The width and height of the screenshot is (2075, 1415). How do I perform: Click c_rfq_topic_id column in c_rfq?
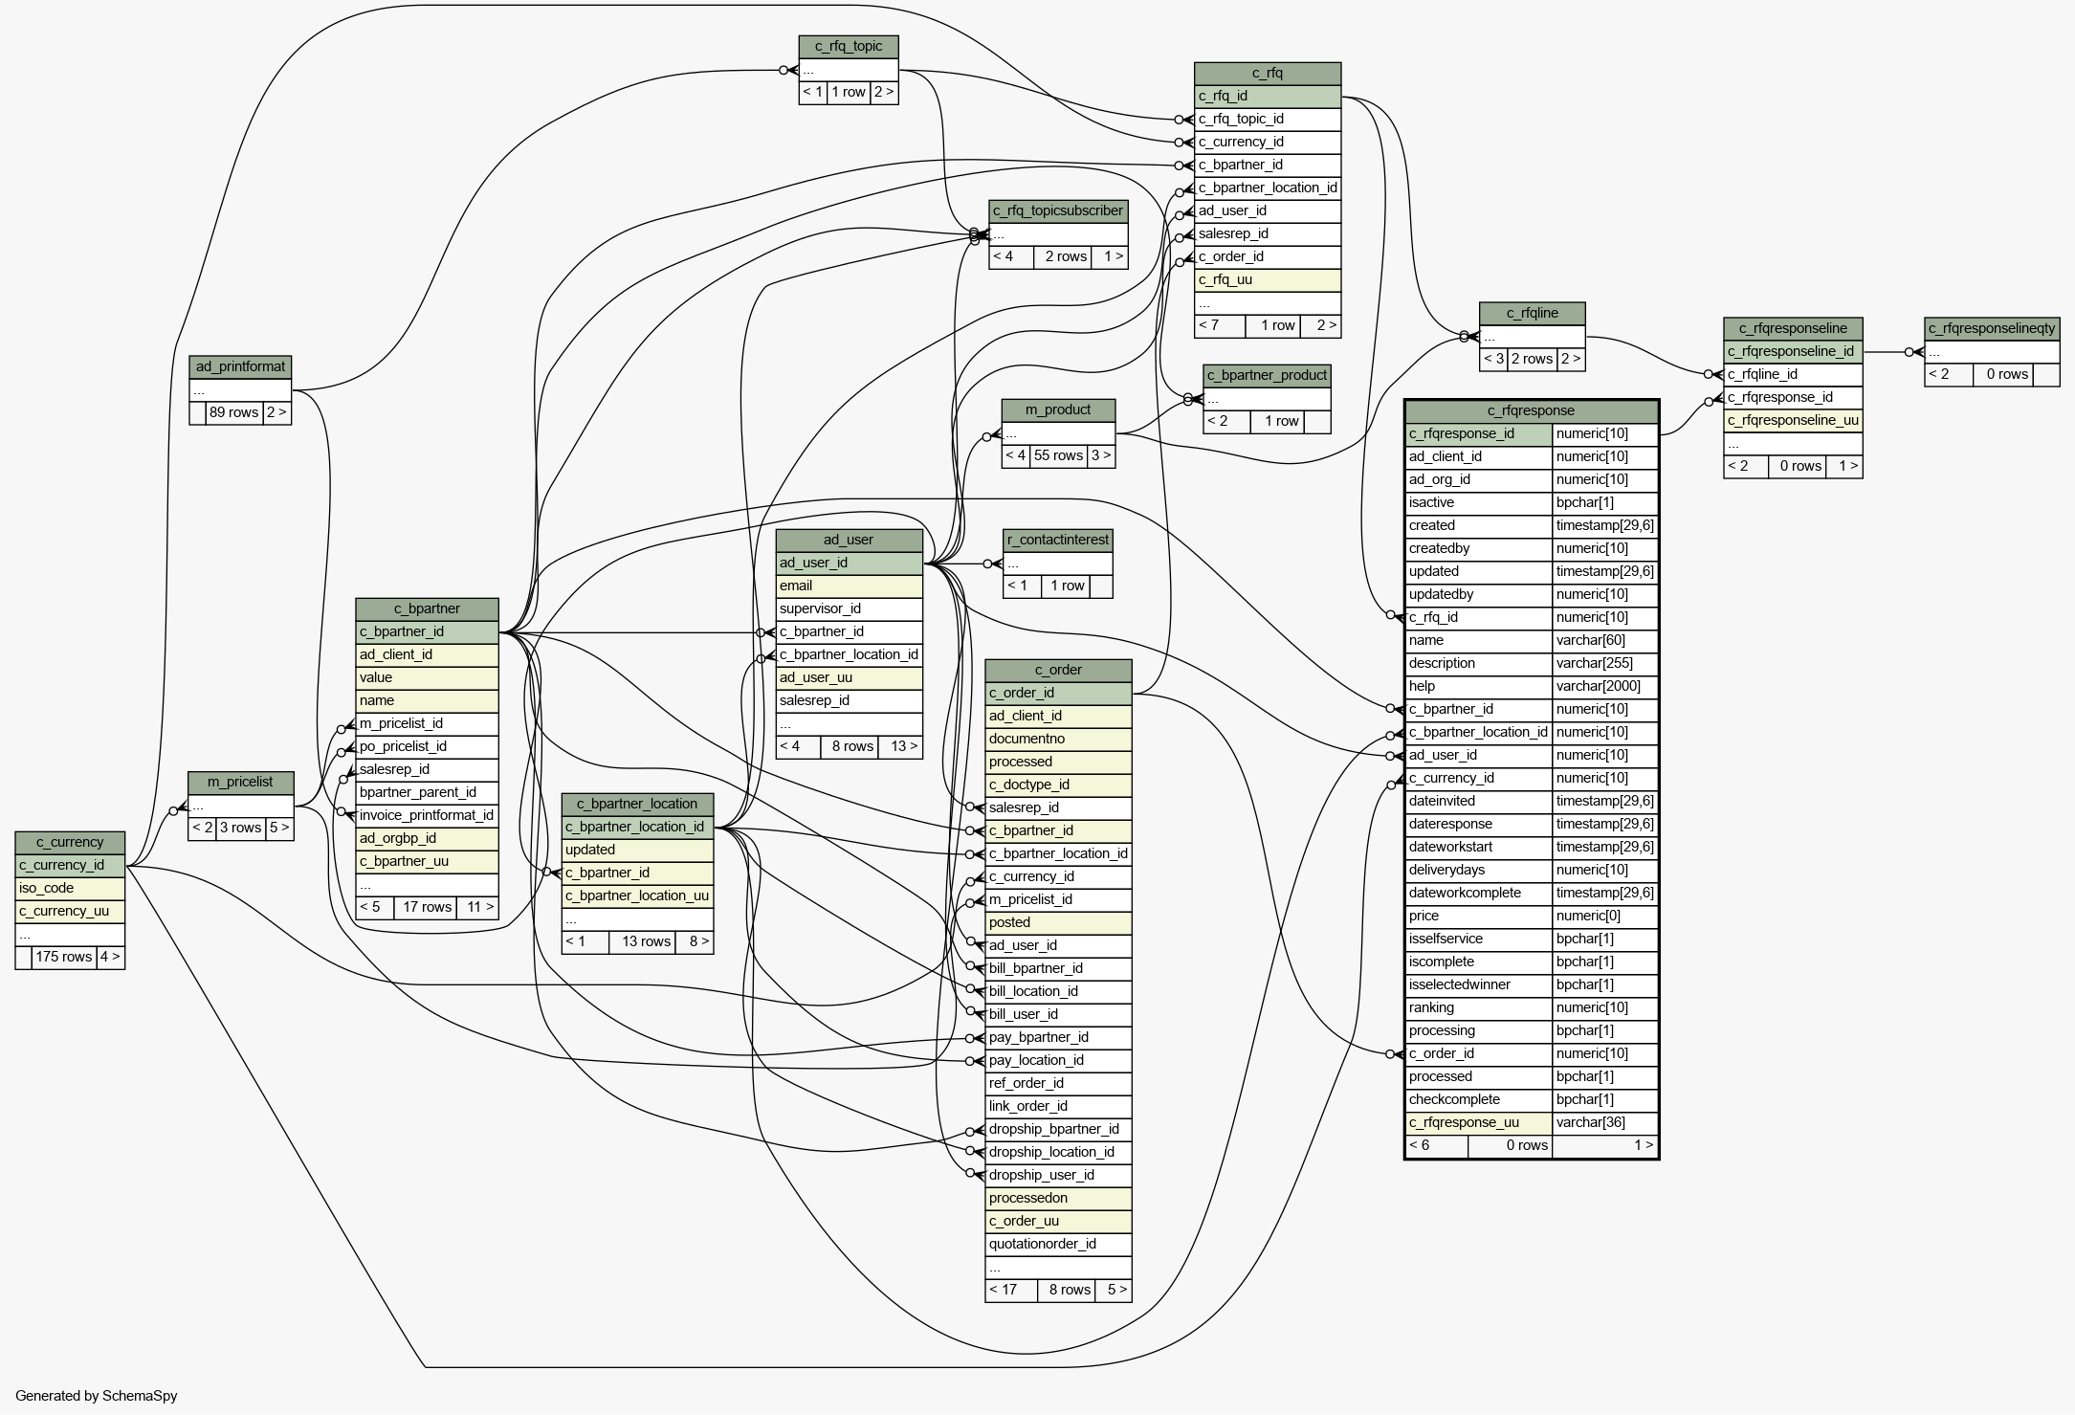(1268, 120)
